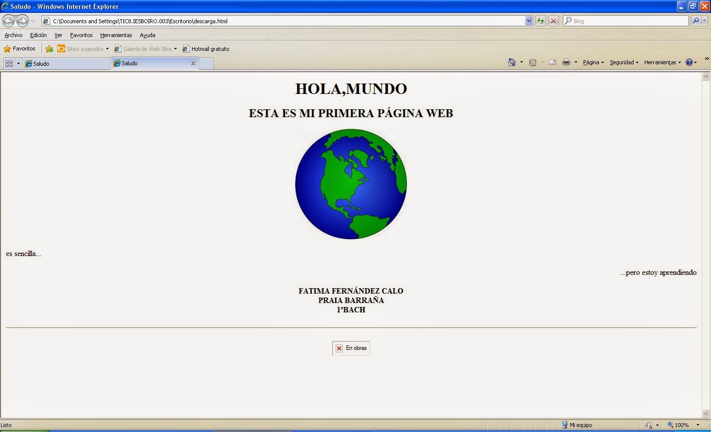
Task: Click the HOLA,MUNDO heading
Action: (x=351, y=89)
